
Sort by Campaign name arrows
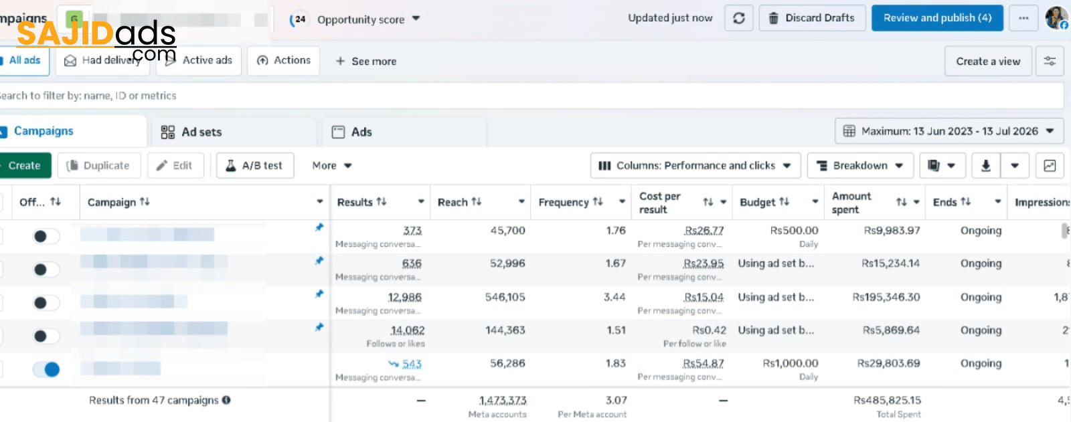click(145, 202)
